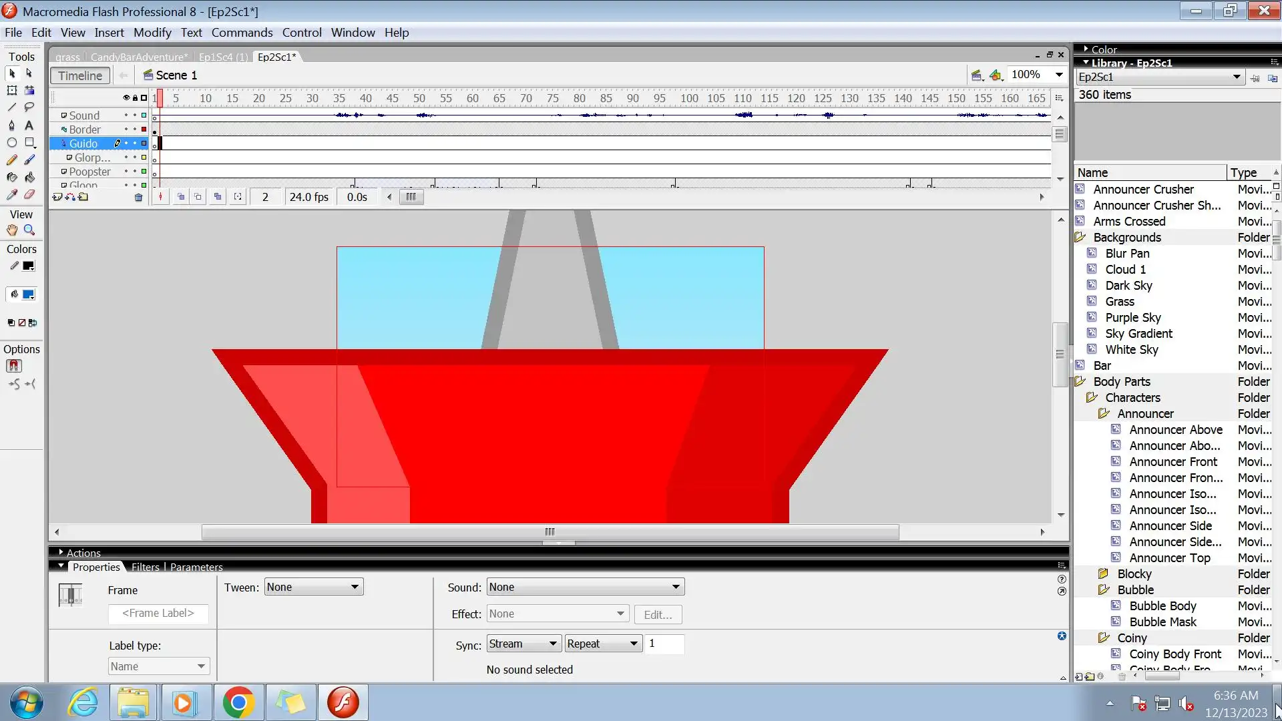Click the Delete Layer trash icon
The image size is (1282, 721).
tap(138, 198)
